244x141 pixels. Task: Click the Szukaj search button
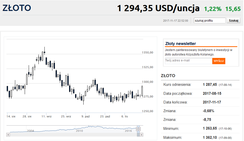233,21
